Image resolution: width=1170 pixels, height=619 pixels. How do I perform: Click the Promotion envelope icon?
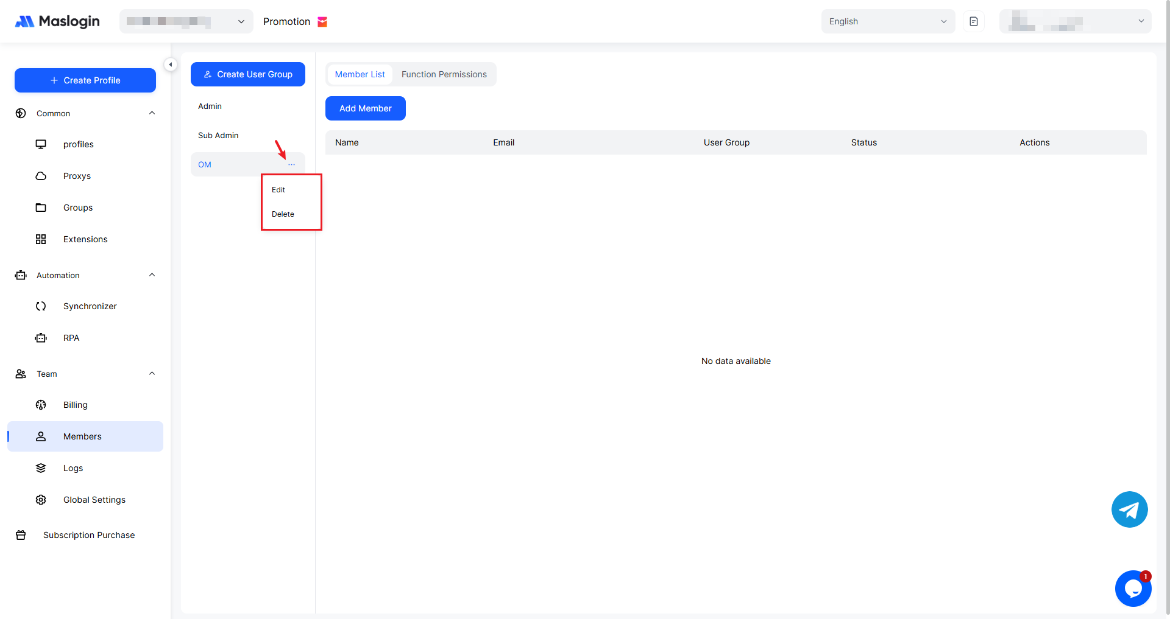tap(322, 22)
